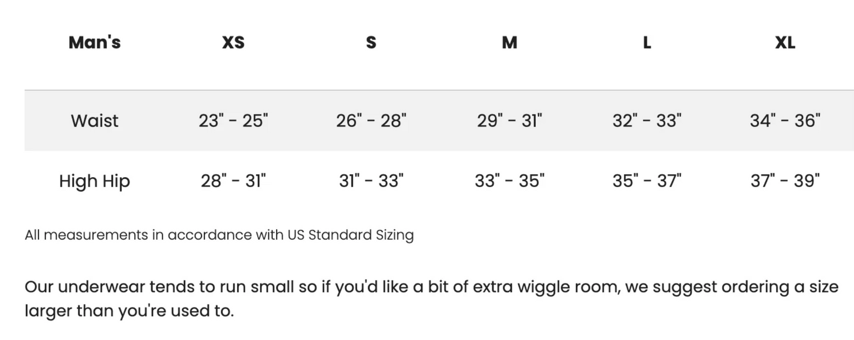Click the L high hip cell 35" - 37"

pyautogui.click(x=647, y=181)
